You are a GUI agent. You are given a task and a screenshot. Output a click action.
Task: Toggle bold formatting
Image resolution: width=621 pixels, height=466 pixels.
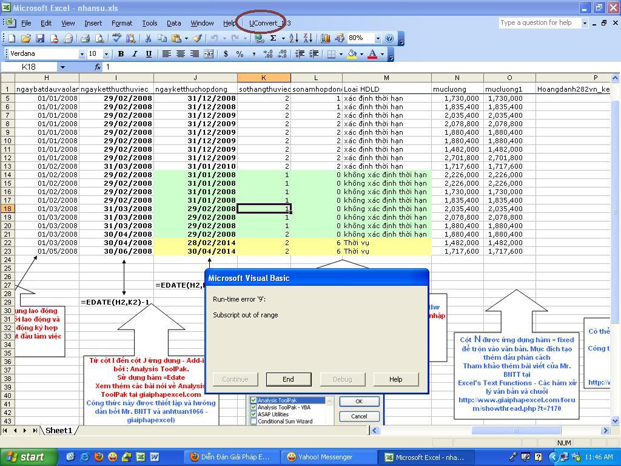pos(121,54)
